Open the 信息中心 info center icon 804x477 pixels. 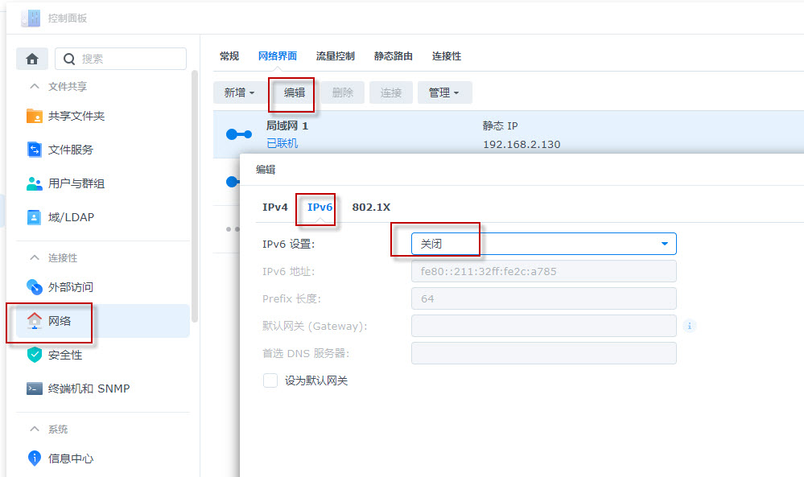click(35, 458)
